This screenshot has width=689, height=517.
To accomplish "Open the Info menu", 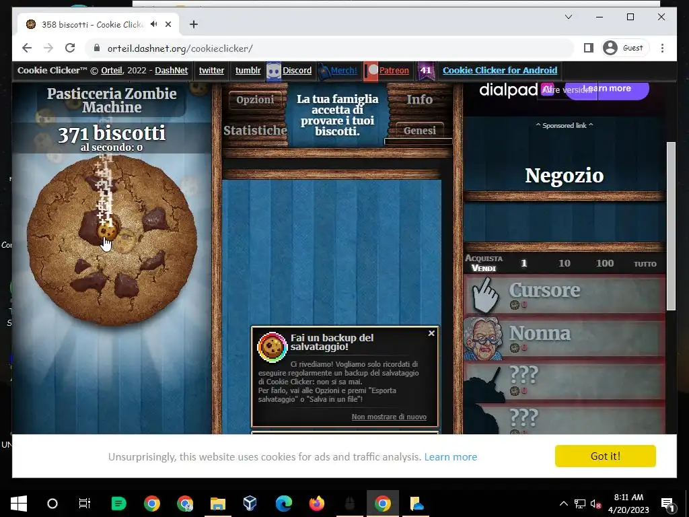I will point(420,100).
